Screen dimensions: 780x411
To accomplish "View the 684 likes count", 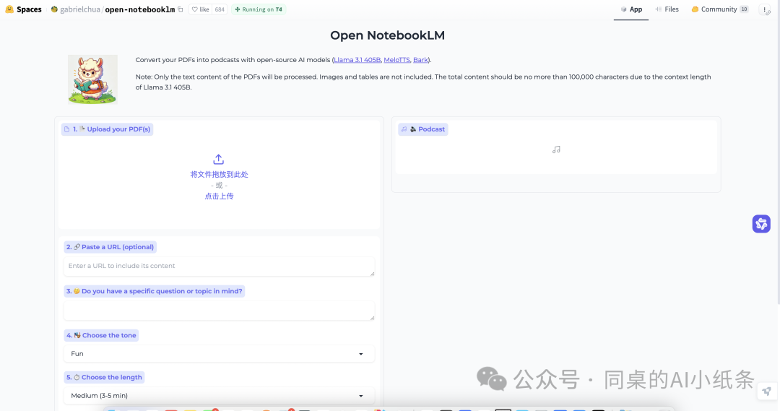I will point(220,9).
